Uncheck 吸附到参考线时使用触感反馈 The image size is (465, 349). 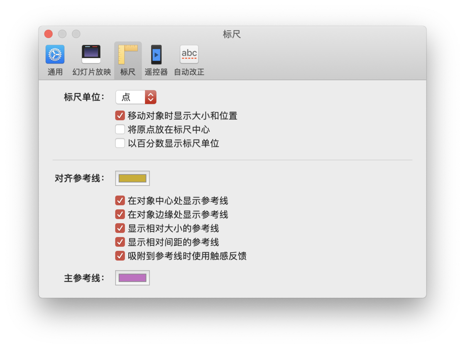120,256
